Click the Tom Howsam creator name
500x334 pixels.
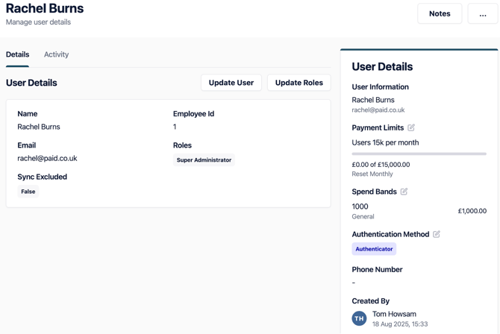394,314
